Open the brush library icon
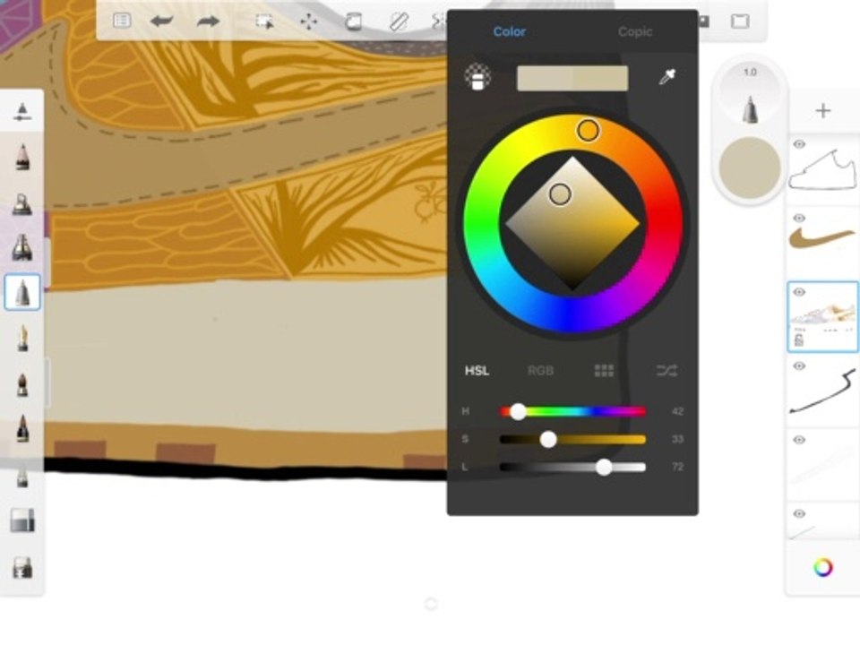Viewport: 860px width, 645px height. pyautogui.click(x=22, y=111)
